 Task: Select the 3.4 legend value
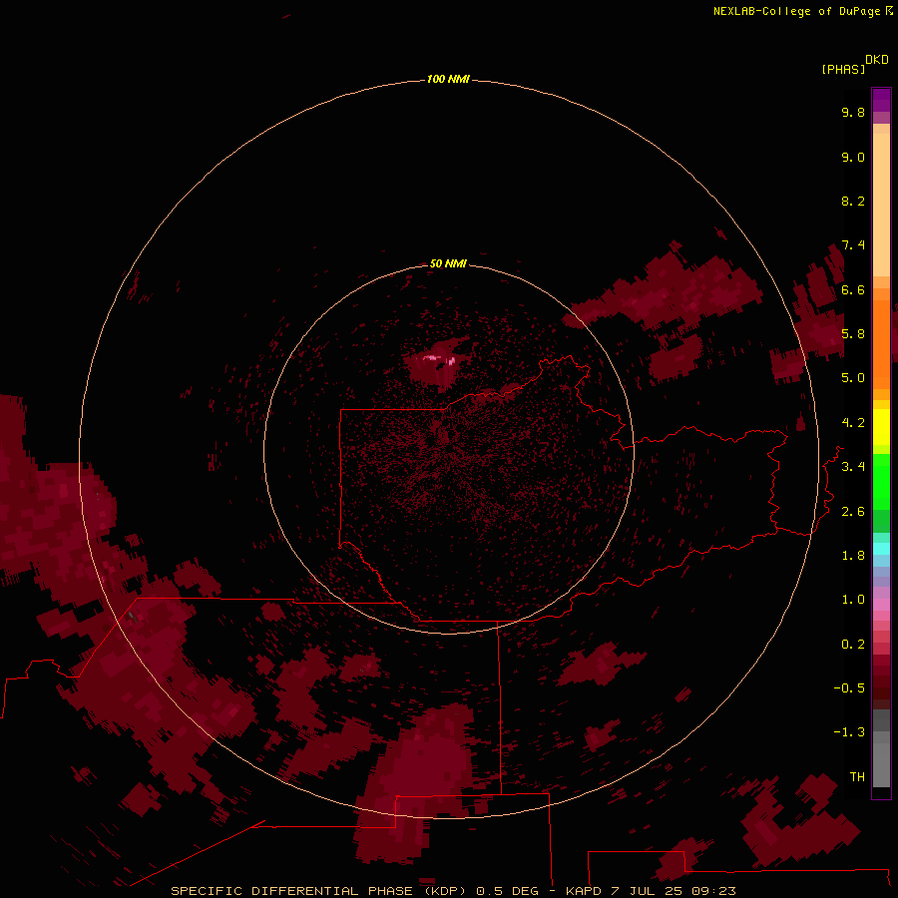(x=853, y=467)
